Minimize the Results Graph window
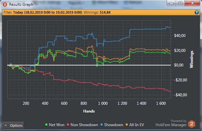This screenshot has width=202, height=131. pos(171,3)
